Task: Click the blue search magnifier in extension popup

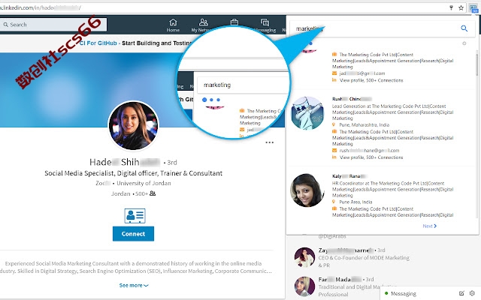Action: coord(464,28)
